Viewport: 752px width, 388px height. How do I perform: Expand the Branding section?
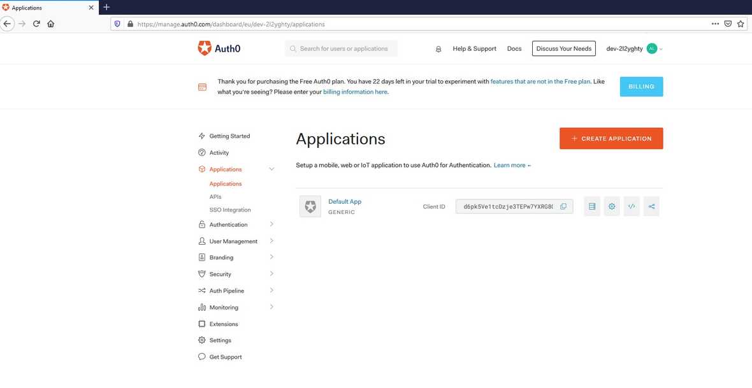[x=222, y=257]
